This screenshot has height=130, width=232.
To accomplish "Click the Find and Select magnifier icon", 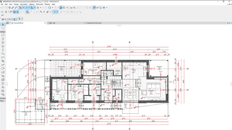I will click(75, 8).
